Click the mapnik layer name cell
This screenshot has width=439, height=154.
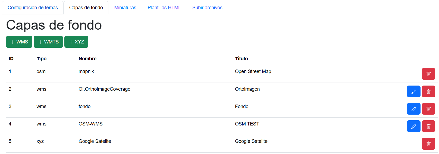[86, 71]
